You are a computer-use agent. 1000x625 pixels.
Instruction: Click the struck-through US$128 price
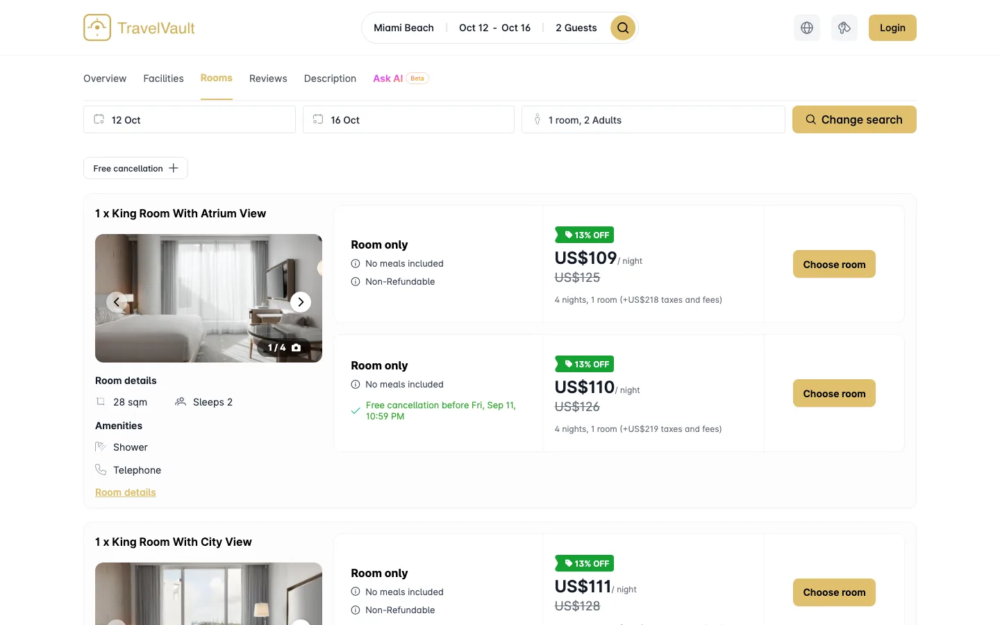click(577, 606)
